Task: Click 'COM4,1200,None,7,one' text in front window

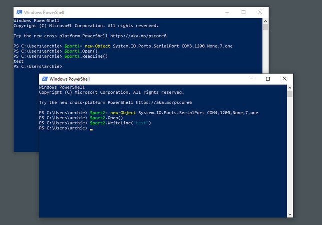Action: click(x=232, y=113)
